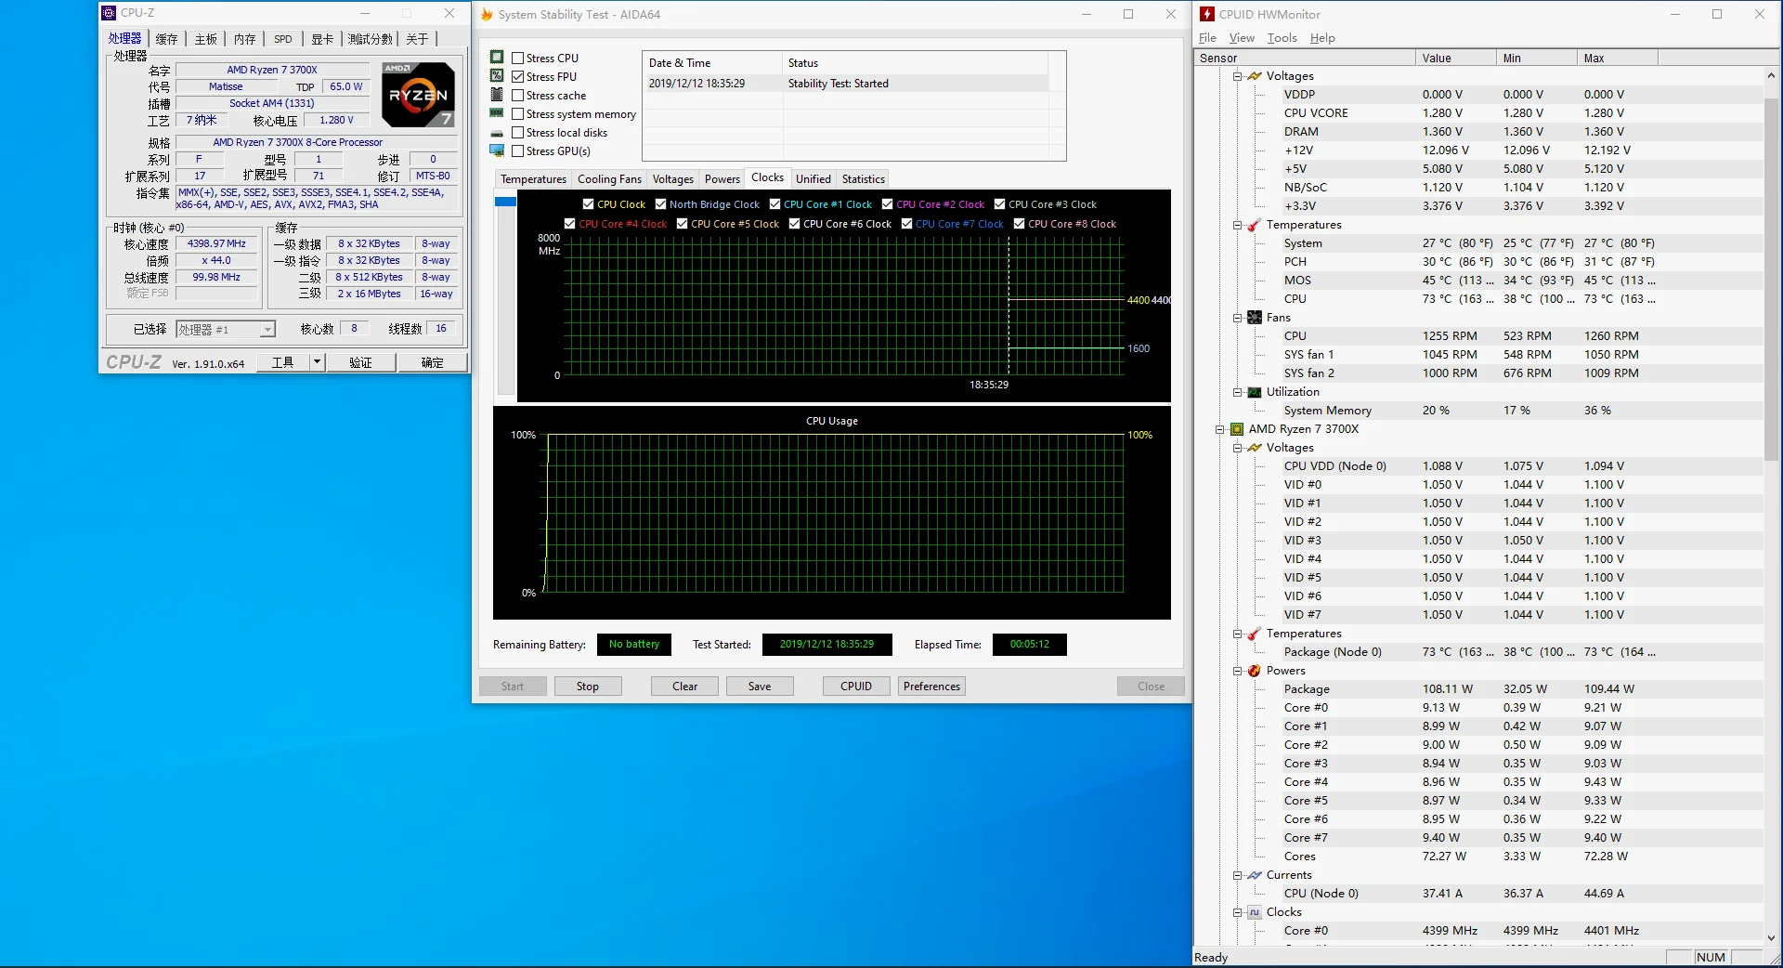This screenshot has width=1783, height=968.
Task: Click the graph vertical slider in AIDA64
Action: pos(505,202)
